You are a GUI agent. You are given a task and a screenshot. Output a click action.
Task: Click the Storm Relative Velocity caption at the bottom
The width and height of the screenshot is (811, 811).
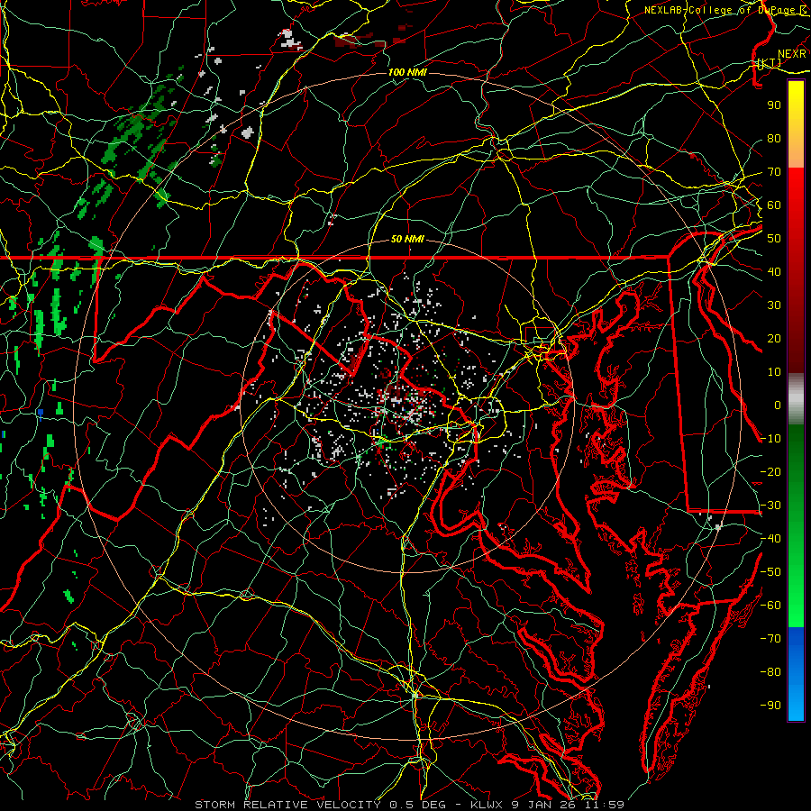pos(410,805)
